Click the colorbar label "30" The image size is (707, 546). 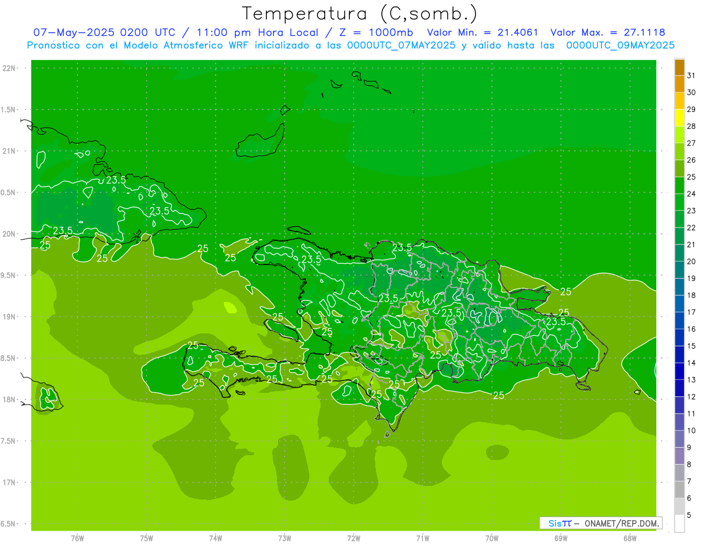pos(692,92)
